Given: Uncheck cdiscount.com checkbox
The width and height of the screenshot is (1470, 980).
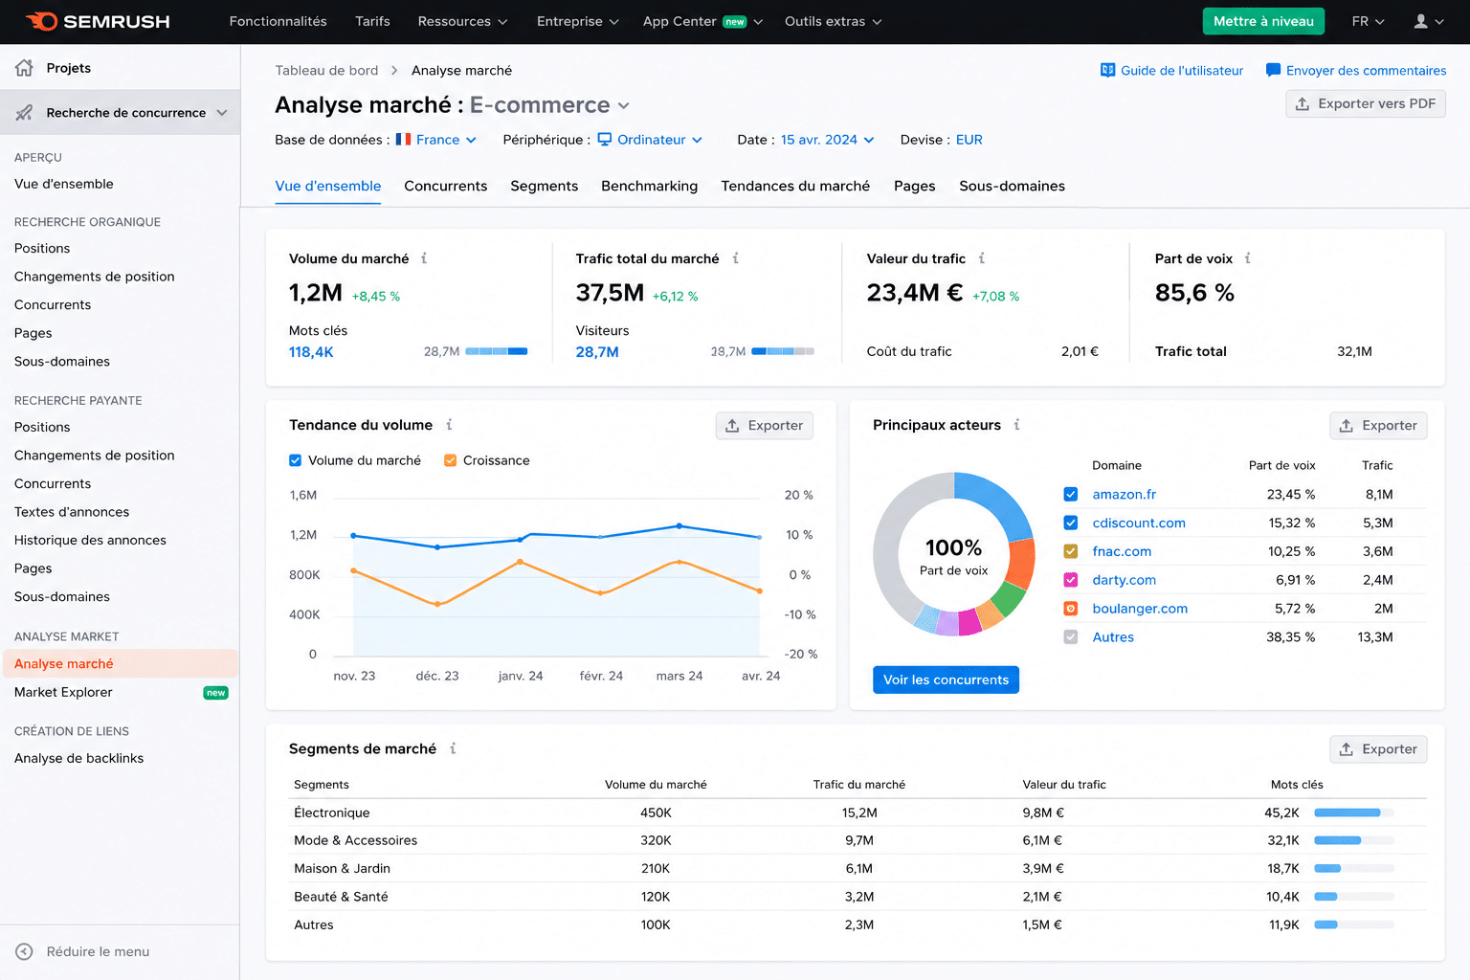Looking at the screenshot, I should [1071, 523].
